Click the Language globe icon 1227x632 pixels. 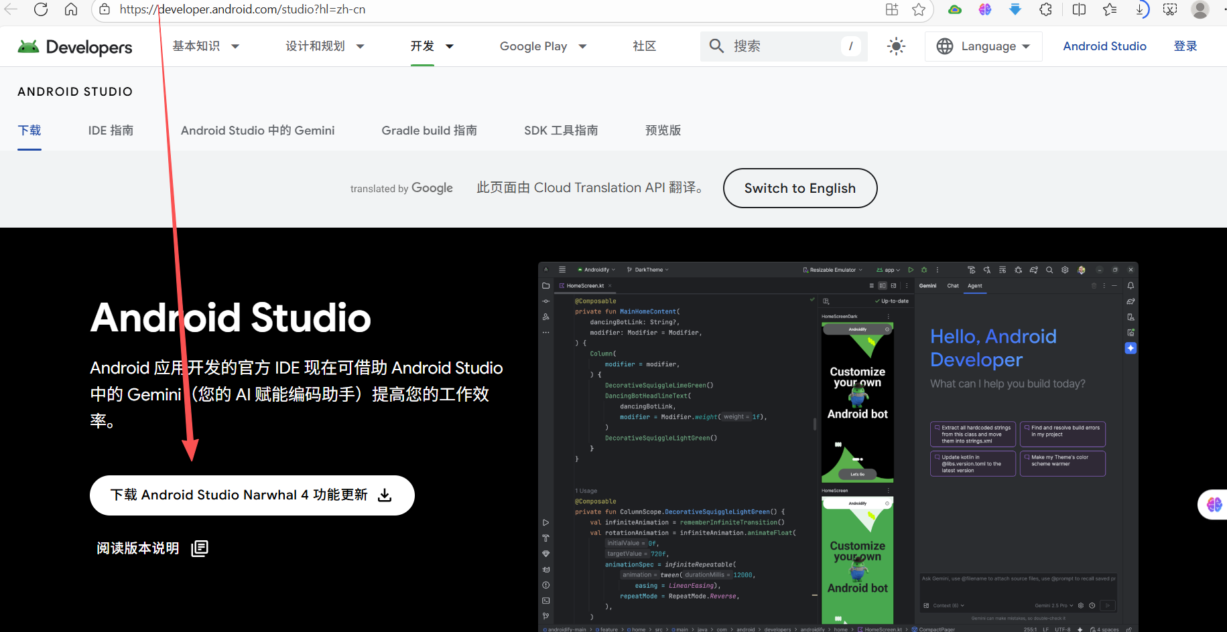945,46
